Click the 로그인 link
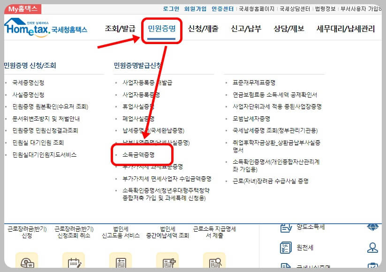The height and width of the screenshot is (272, 386). (171, 9)
